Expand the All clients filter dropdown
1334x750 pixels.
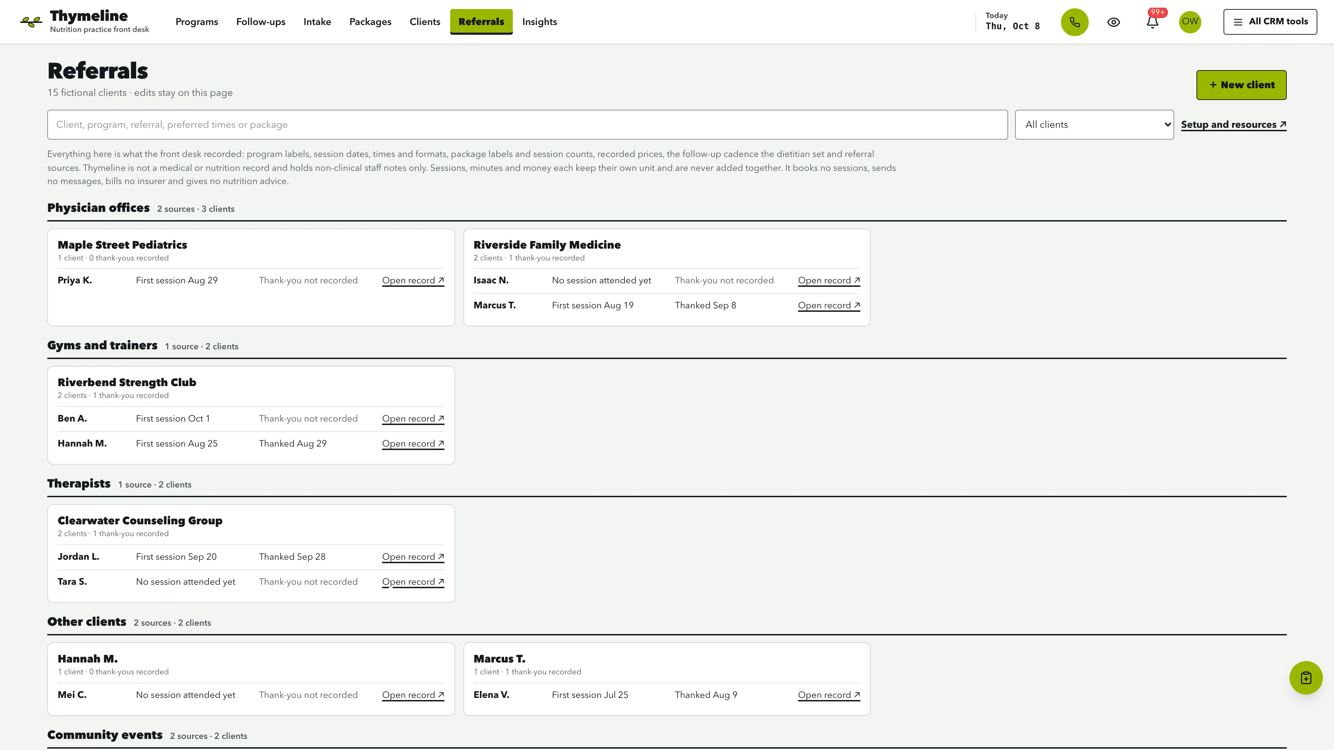click(1094, 125)
